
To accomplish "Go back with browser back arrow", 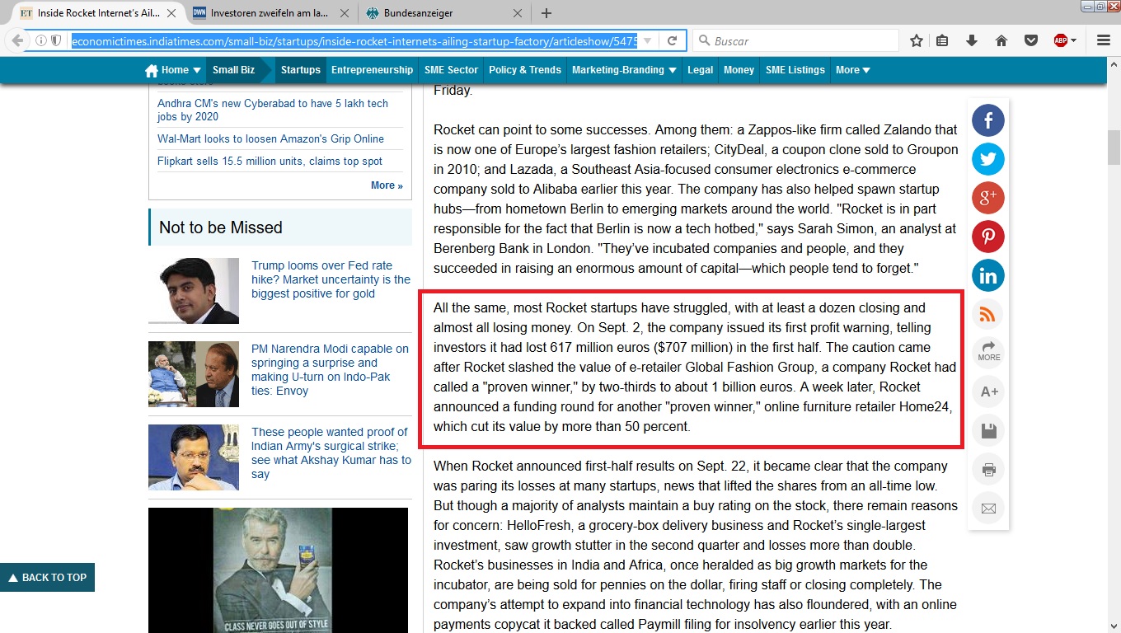I will point(18,40).
